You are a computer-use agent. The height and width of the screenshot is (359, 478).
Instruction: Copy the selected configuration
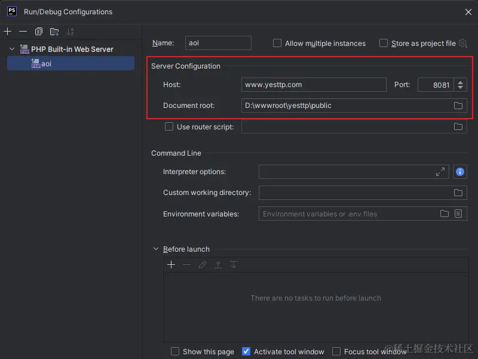(x=39, y=32)
